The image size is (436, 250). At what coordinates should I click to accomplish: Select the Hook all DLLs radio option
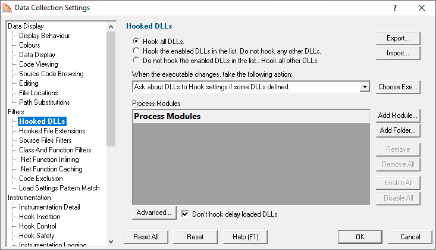(136, 41)
